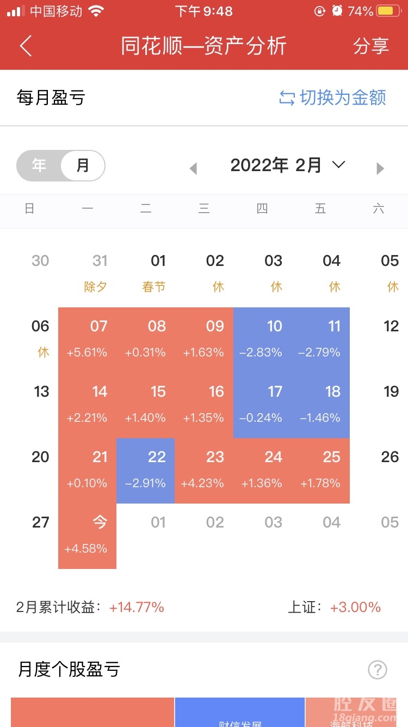Image resolution: width=408 pixels, height=727 pixels.
Task: Go to next month arrow
Action: click(x=380, y=168)
